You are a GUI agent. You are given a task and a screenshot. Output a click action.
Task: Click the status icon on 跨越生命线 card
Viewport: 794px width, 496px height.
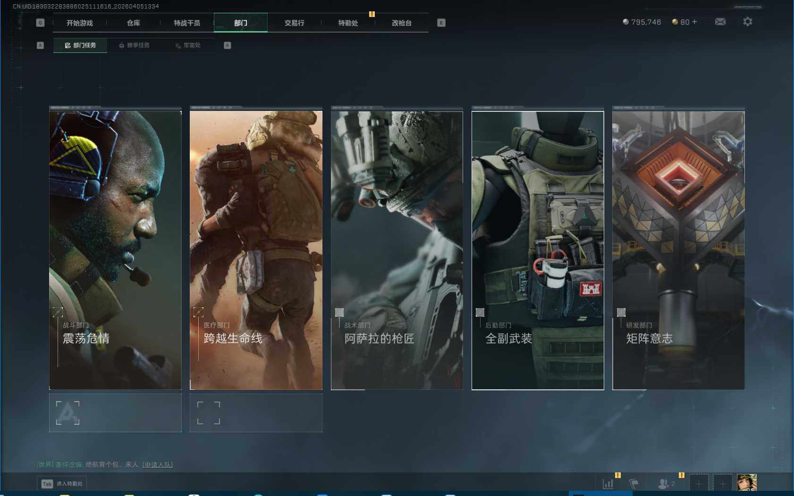click(198, 312)
